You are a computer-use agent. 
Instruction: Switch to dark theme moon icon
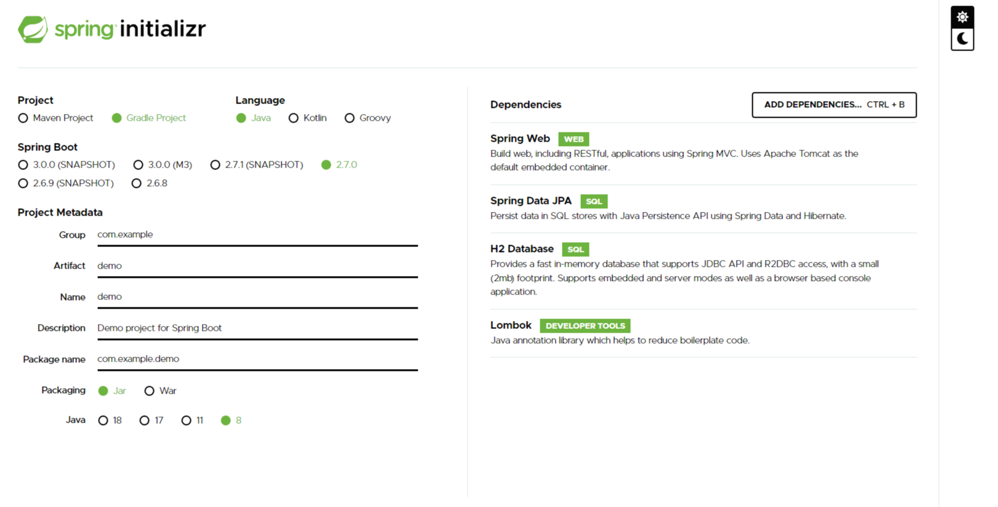962,39
